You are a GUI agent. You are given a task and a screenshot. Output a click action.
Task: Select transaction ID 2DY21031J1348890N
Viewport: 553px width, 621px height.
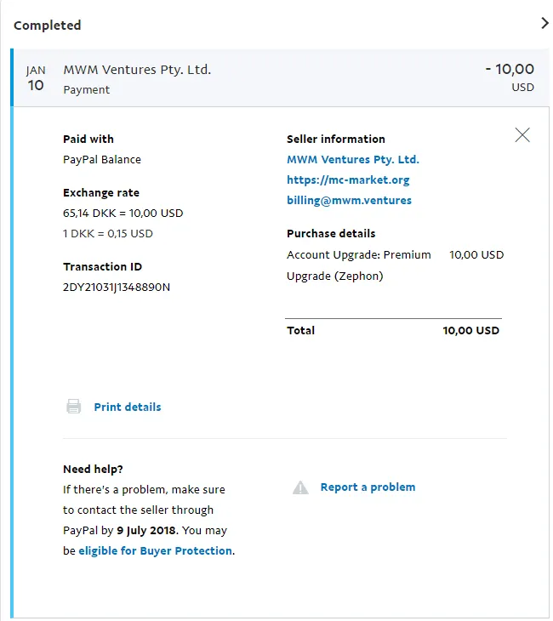(x=117, y=288)
